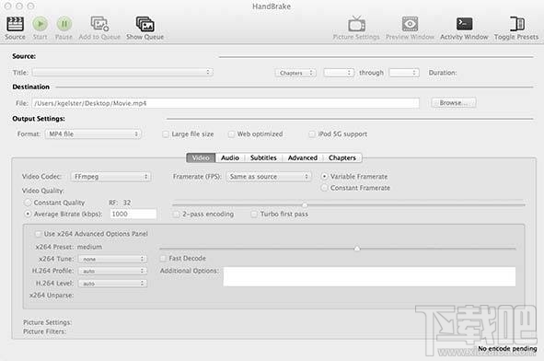Check Use x264 Advanced Options Panel
The width and height of the screenshot is (544, 361).
point(38,234)
